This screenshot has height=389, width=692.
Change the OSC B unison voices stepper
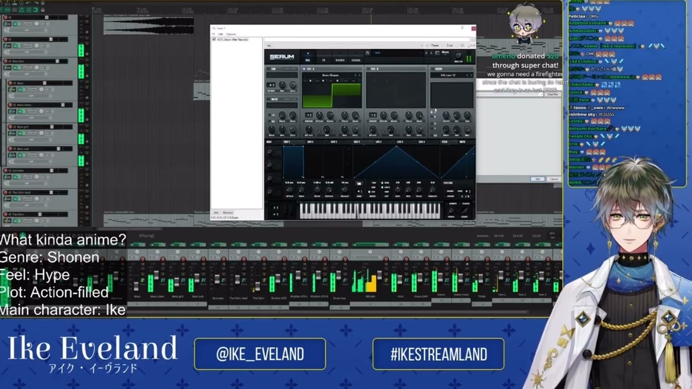pyautogui.click(x=372, y=115)
